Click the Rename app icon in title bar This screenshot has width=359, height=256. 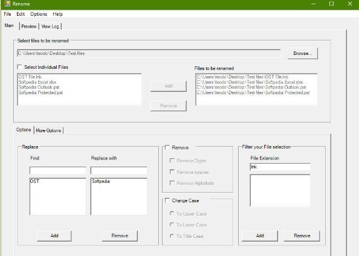tap(7, 4)
